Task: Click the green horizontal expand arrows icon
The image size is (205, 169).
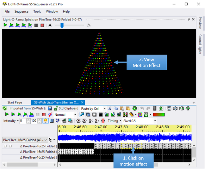Action: (188, 108)
